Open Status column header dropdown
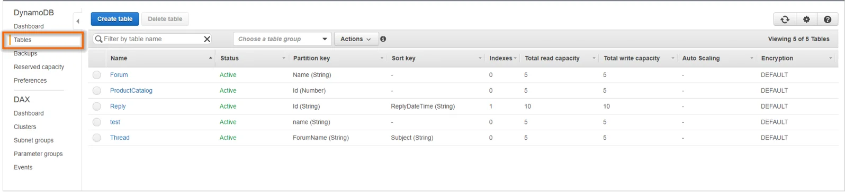845x192 pixels. pos(284,59)
